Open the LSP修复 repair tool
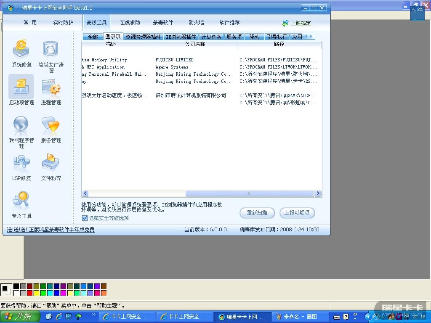This screenshot has width=431, height=323. [x=21, y=167]
